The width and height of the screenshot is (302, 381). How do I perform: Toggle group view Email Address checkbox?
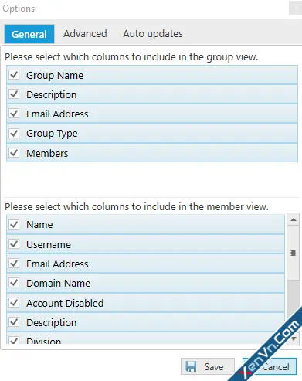pyautogui.click(x=14, y=114)
